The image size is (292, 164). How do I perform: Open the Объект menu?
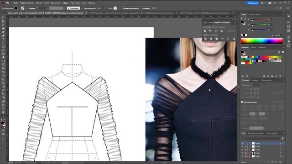[39, 3]
